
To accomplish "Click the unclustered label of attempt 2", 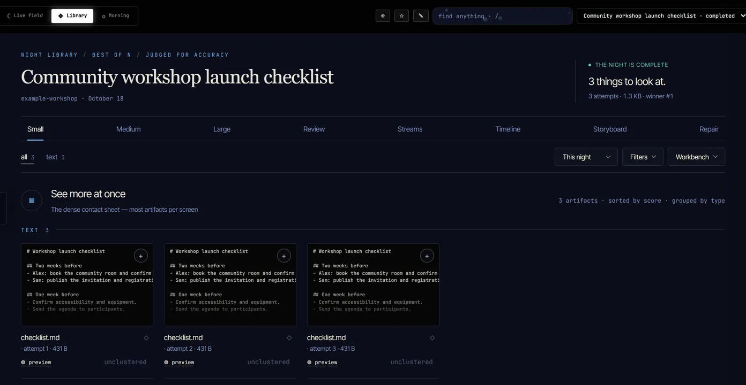I will 268,362.
